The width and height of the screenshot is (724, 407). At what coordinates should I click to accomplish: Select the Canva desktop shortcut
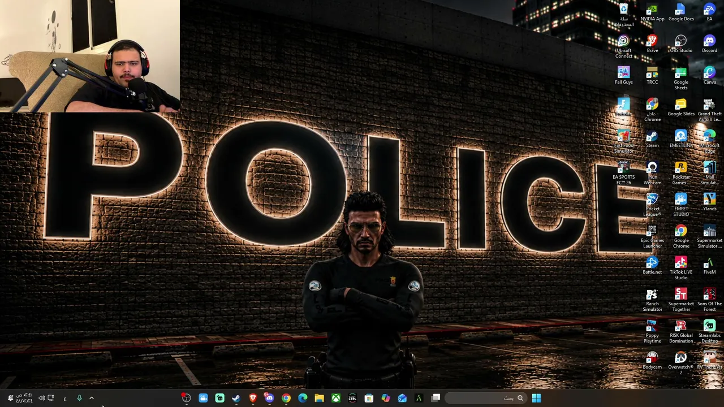[x=709, y=76]
